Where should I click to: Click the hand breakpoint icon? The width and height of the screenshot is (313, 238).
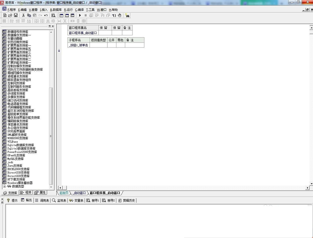pos(119,15)
